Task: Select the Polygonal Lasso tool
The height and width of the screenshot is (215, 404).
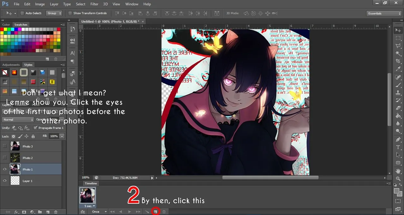Action: pyautogui.click(x=398, y=46)
